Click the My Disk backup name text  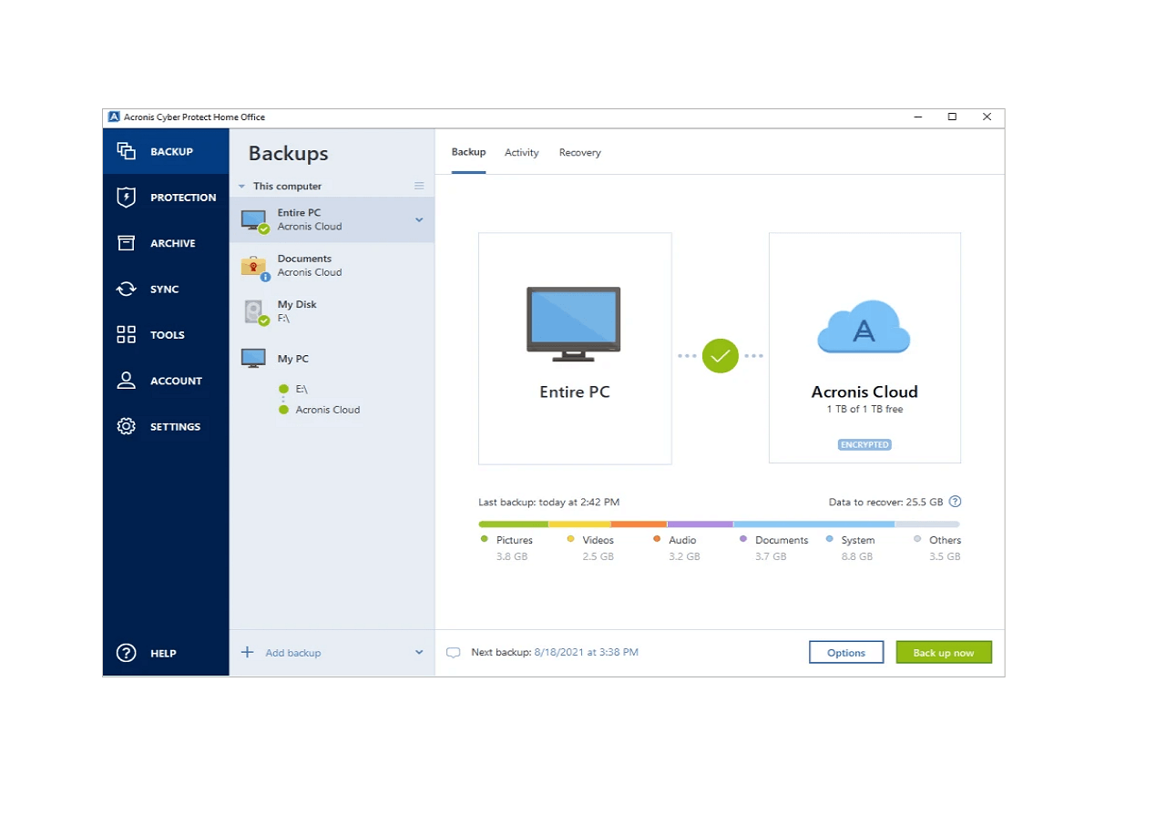coord(297,304)
